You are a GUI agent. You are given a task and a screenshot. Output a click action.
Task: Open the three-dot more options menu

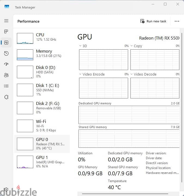click(177, 21)
